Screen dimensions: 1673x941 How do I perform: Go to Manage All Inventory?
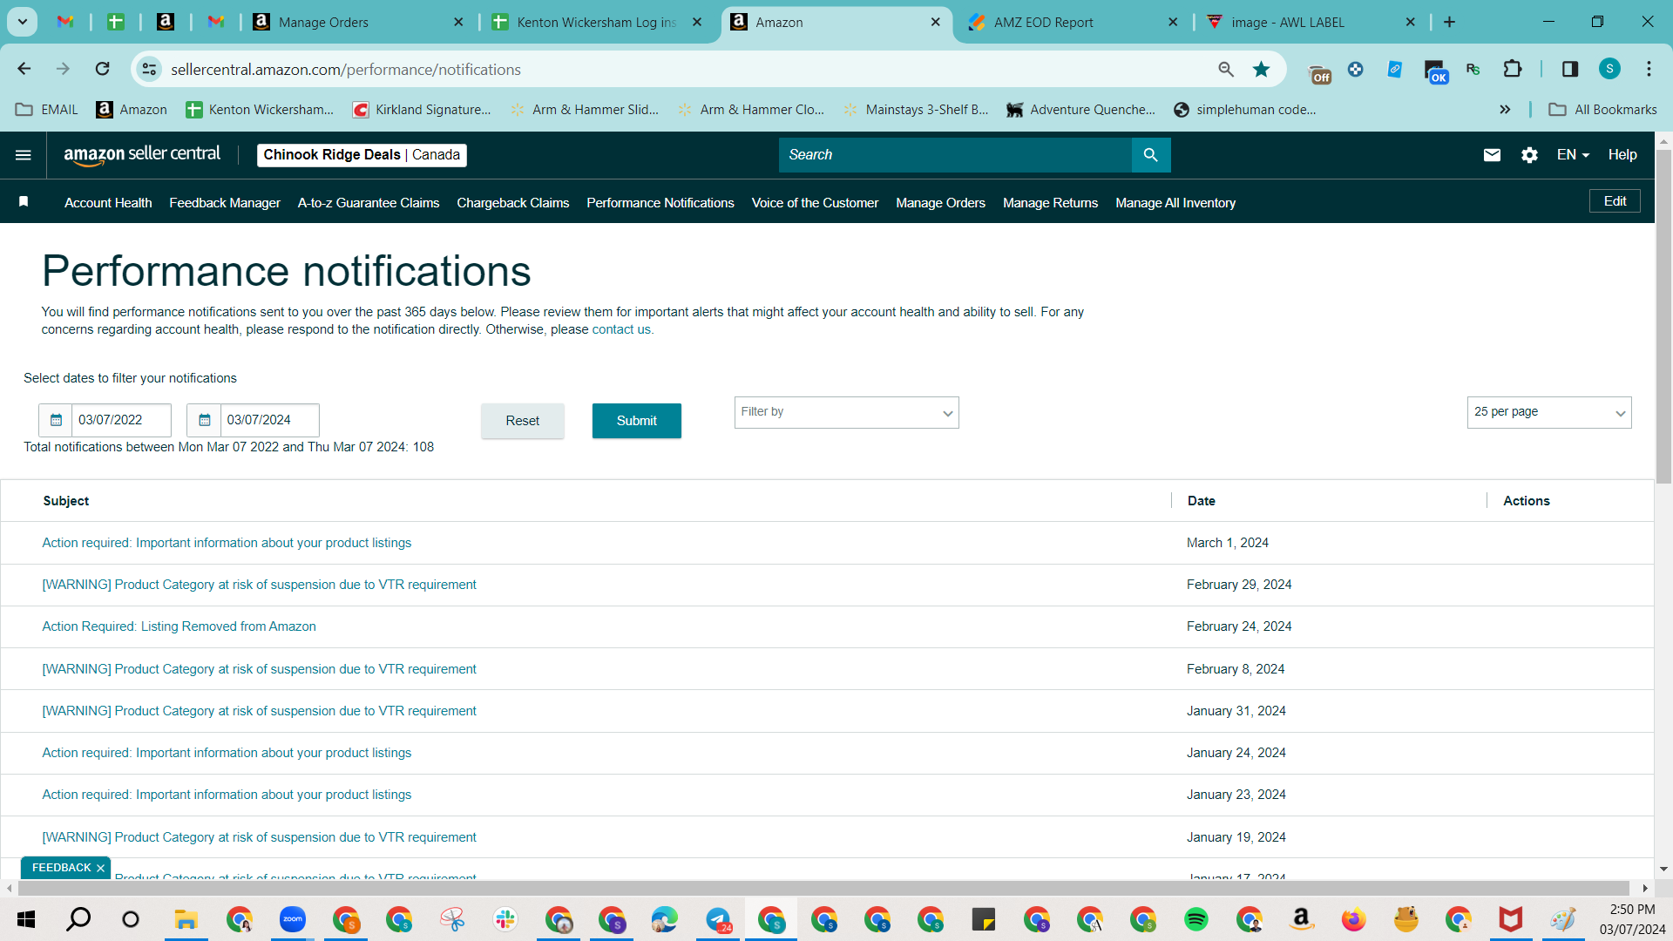1175,203
